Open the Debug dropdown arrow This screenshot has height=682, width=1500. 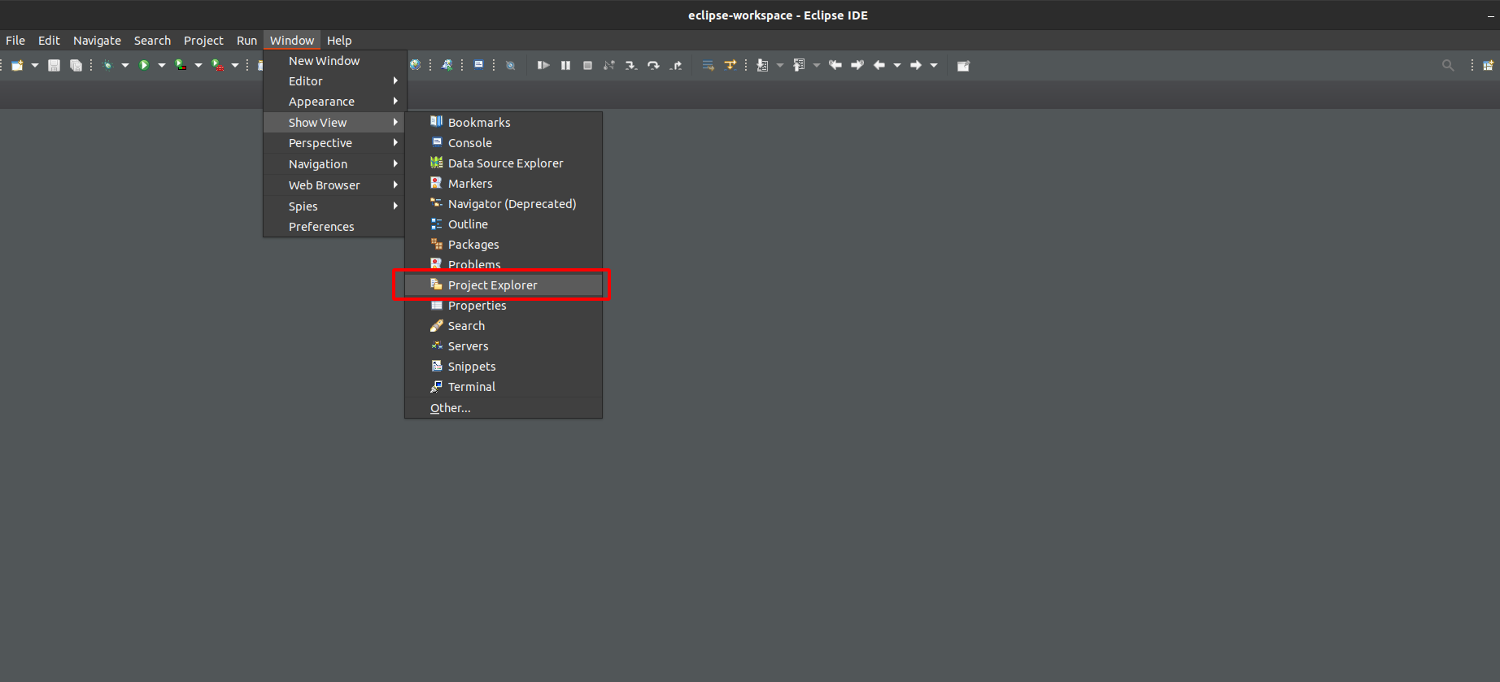point(125,65)
